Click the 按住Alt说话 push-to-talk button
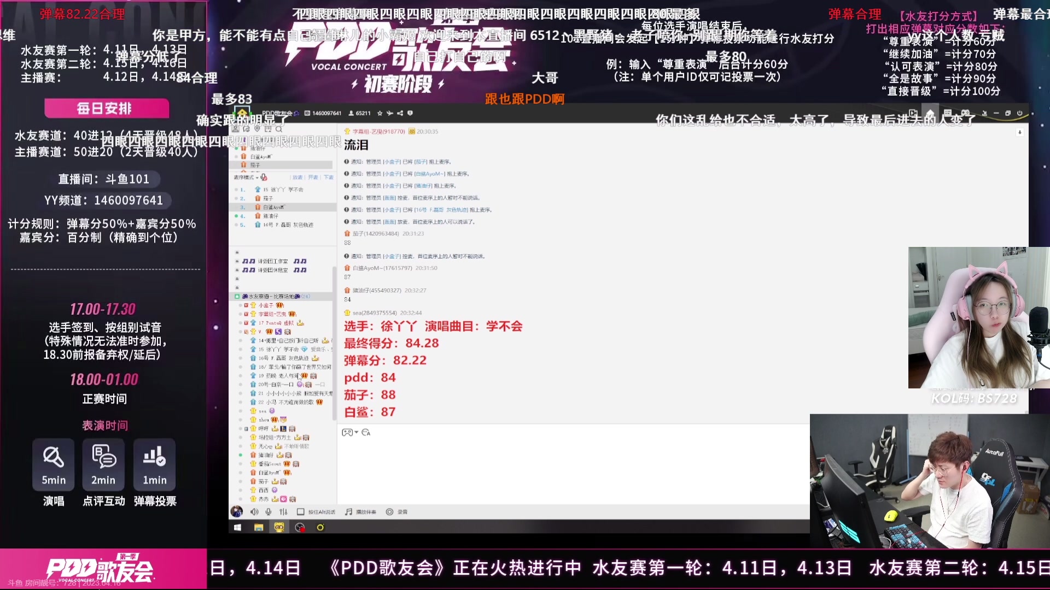The width and height of the screenshot is (1050, 590). [x=316, y=512]
